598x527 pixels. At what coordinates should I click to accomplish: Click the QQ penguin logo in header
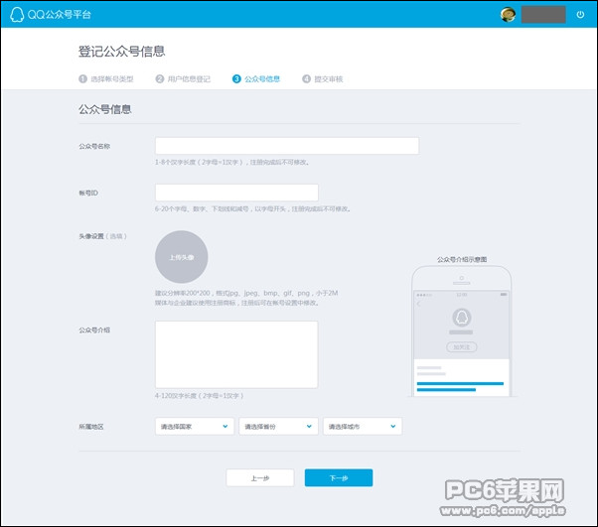click(17, 14)
